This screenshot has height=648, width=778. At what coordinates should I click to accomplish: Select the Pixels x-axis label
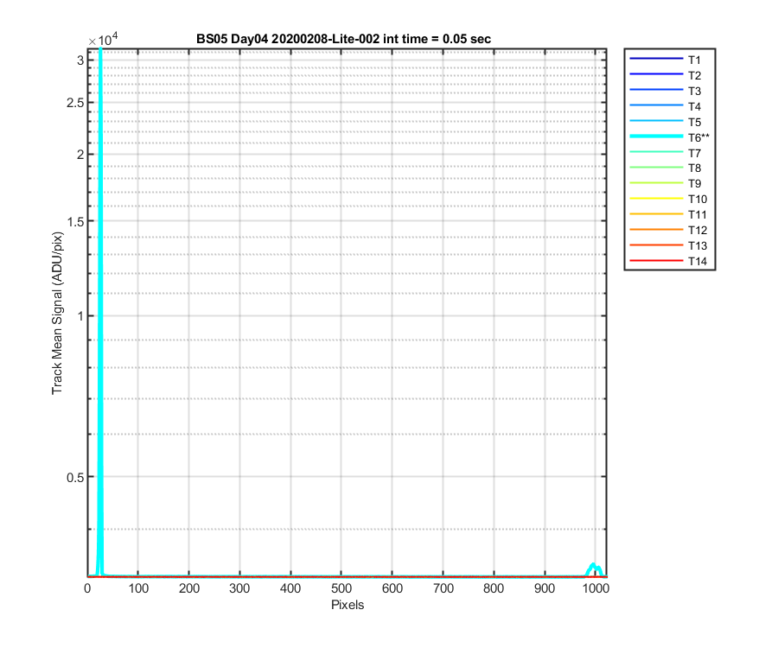click(x=348, y=605)
